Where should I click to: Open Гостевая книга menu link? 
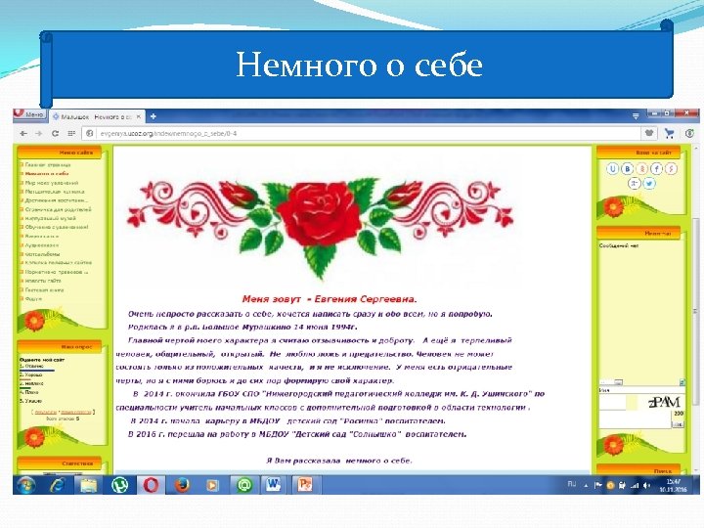(44, 290)
